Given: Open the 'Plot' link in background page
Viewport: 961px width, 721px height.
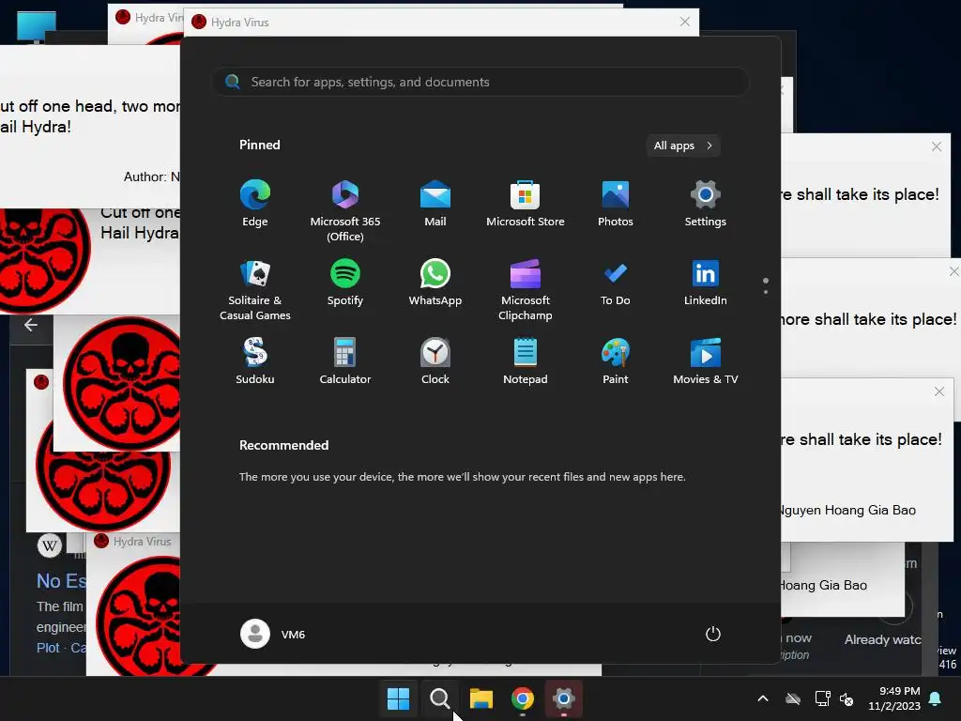Looking at the screenshot, I should 48,648.
